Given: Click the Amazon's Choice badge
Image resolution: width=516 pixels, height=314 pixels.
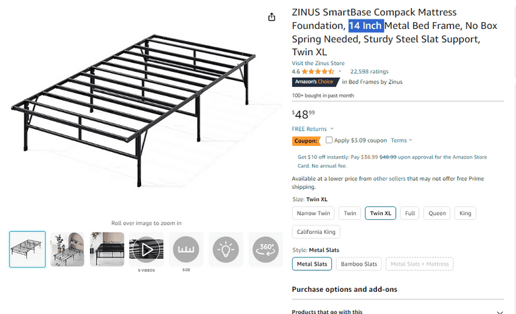Looking at the screenshot, I should coord(315,82).
